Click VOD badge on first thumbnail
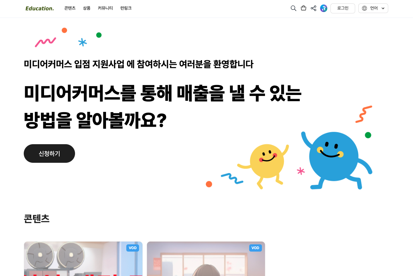Viewport: 413px width, 276px height. point(133,248)
